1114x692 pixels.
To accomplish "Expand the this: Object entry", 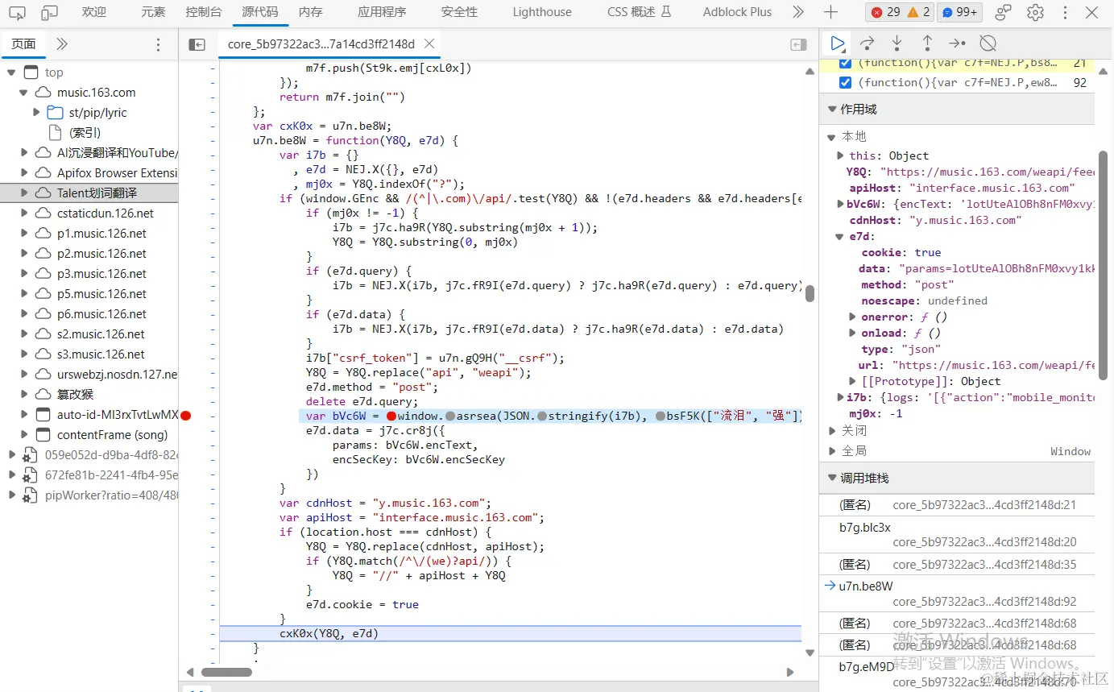I will point(840,155).
